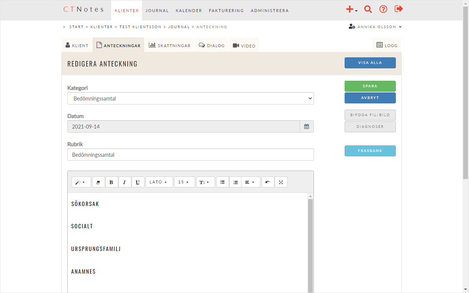Open the Lato font family dropdown
This screenshot has height=293, width=469.
pos(159,182)
